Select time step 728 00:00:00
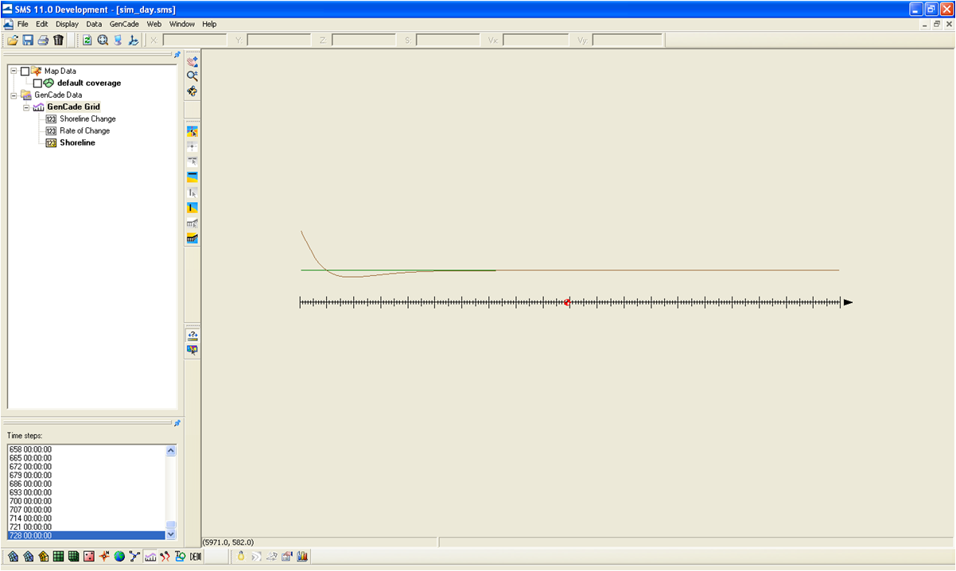Viewport: 956px width, 571px height. pyautogui.click(x=86, y=535)
